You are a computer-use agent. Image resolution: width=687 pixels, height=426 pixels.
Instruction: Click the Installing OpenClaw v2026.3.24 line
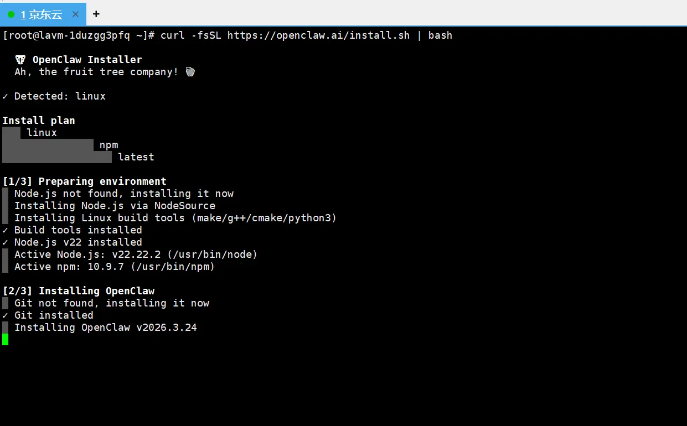pos(105,328)
